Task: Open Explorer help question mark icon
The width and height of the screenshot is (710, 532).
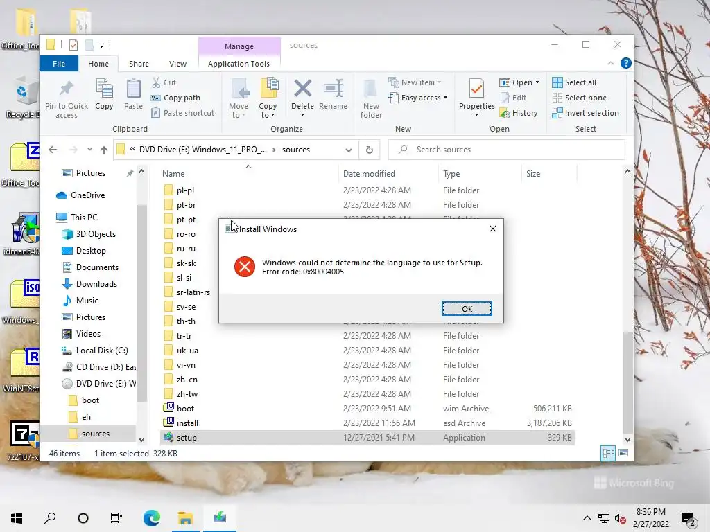Action: tap(626, 63)
